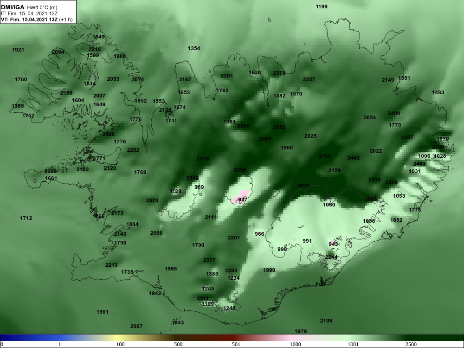Click the map value '2053'
The height and width of the screenshot is (348, 464).
pos(113,79)
